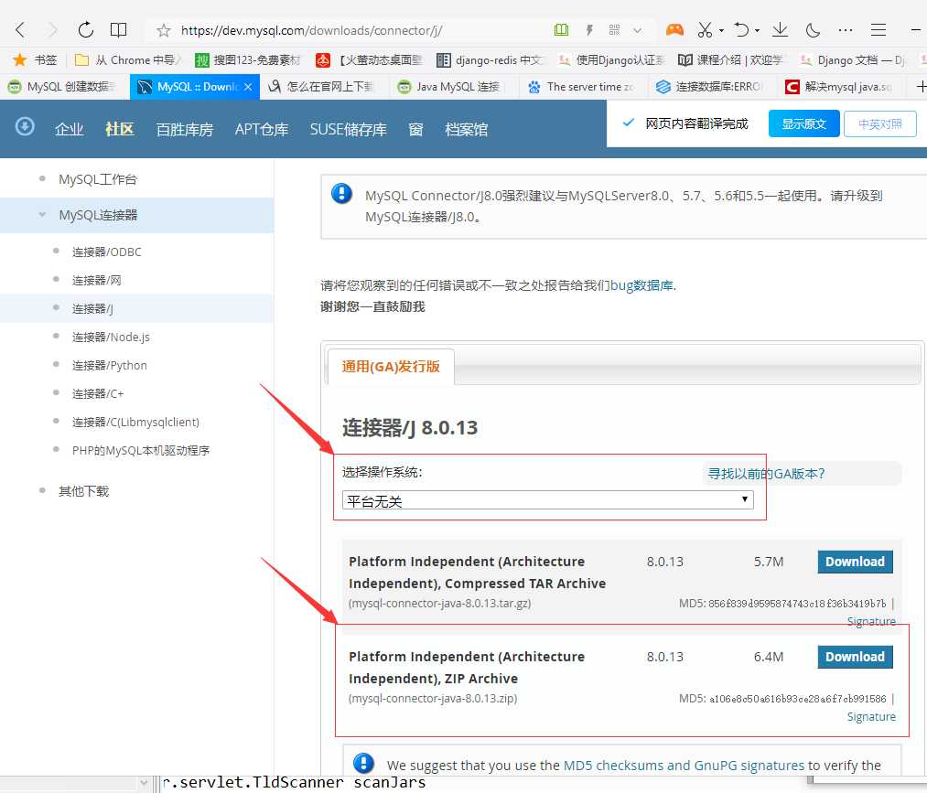The width and height of the screenshot is (927, 793).
Task: Download the Compressed TAR Archive
Action: [x=855, y=562]
